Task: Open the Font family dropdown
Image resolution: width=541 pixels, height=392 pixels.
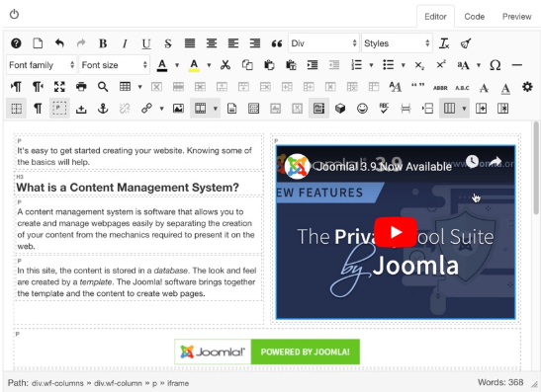Action: point(42,65)
